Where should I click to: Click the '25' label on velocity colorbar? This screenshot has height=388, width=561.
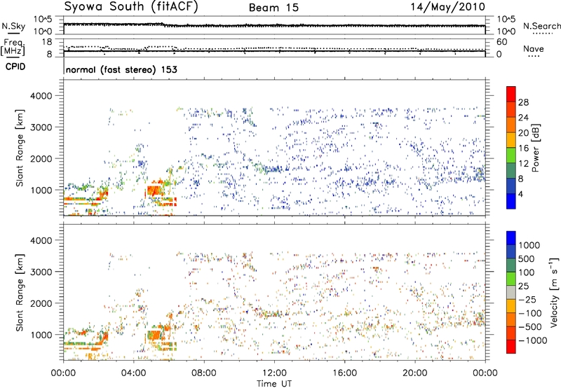click(x=523, y=286)
